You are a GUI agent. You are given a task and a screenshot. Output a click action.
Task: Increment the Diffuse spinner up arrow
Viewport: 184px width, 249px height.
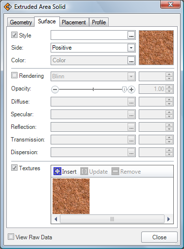[169, 100]
